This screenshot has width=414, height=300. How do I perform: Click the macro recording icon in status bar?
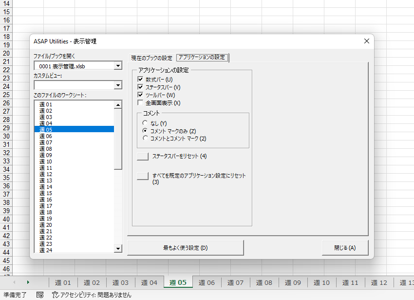pyautogui.click(x=40, y=295)
